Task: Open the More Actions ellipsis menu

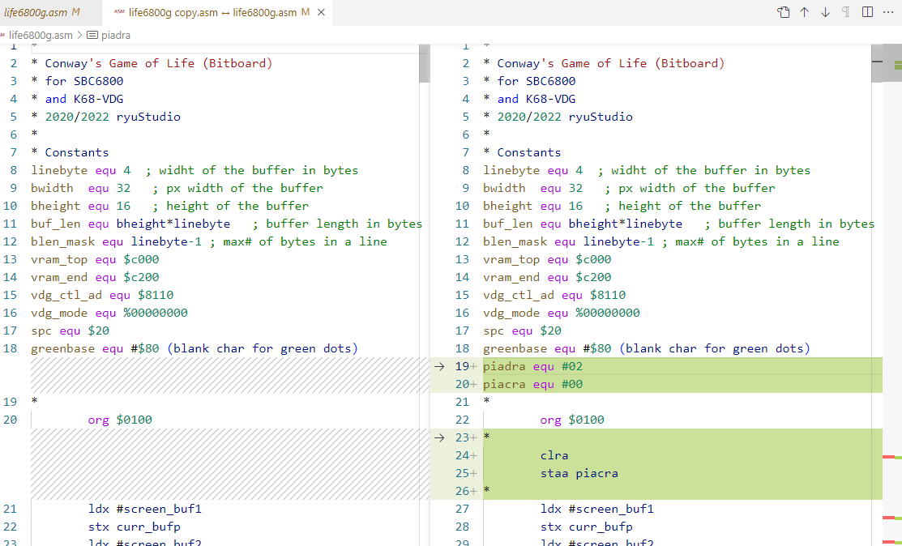Action: click(x=888, y=12)
